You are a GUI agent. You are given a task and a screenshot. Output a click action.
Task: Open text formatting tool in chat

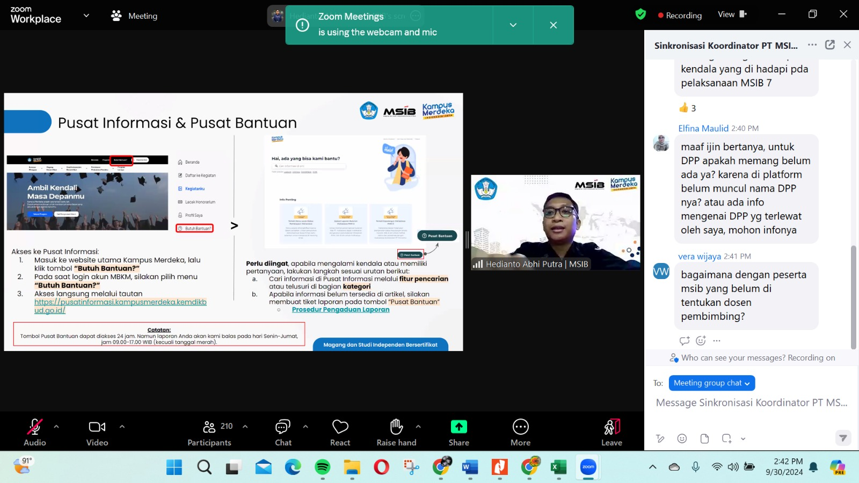pos(660,439)
